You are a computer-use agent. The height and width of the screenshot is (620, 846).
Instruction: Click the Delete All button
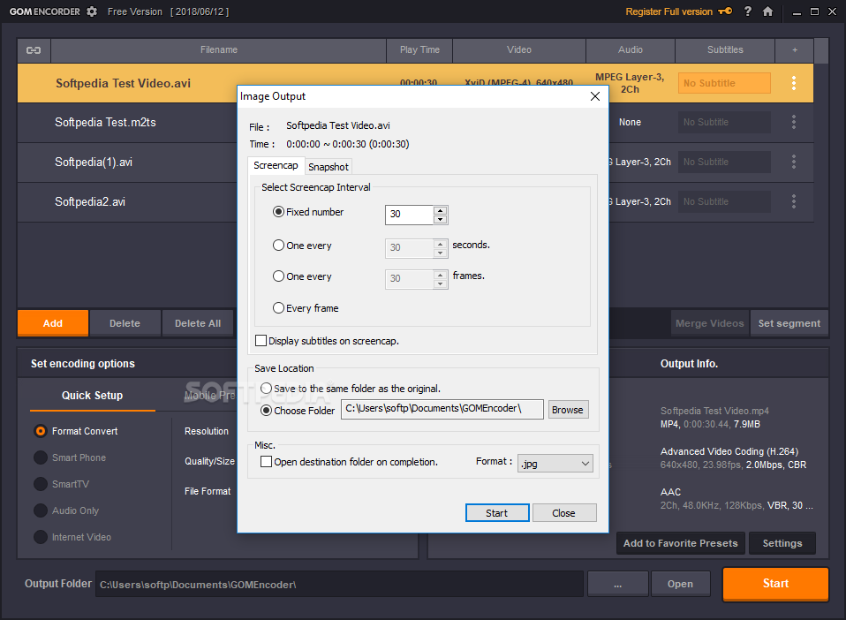tap(198, 323)
